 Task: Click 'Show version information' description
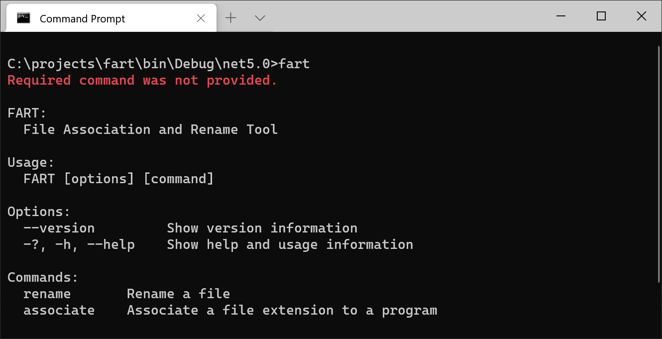tap(262, 228)
